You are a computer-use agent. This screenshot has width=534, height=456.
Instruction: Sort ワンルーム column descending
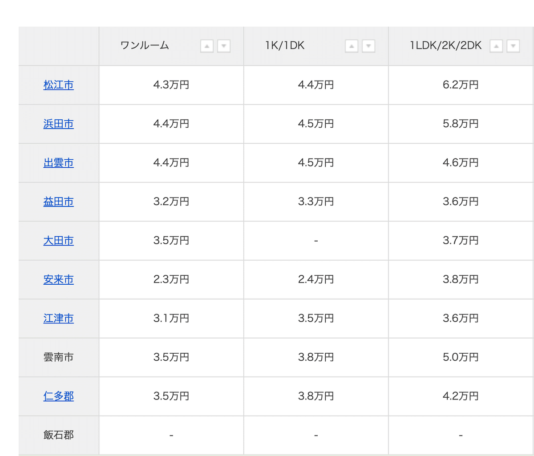(x=224, y=46)
